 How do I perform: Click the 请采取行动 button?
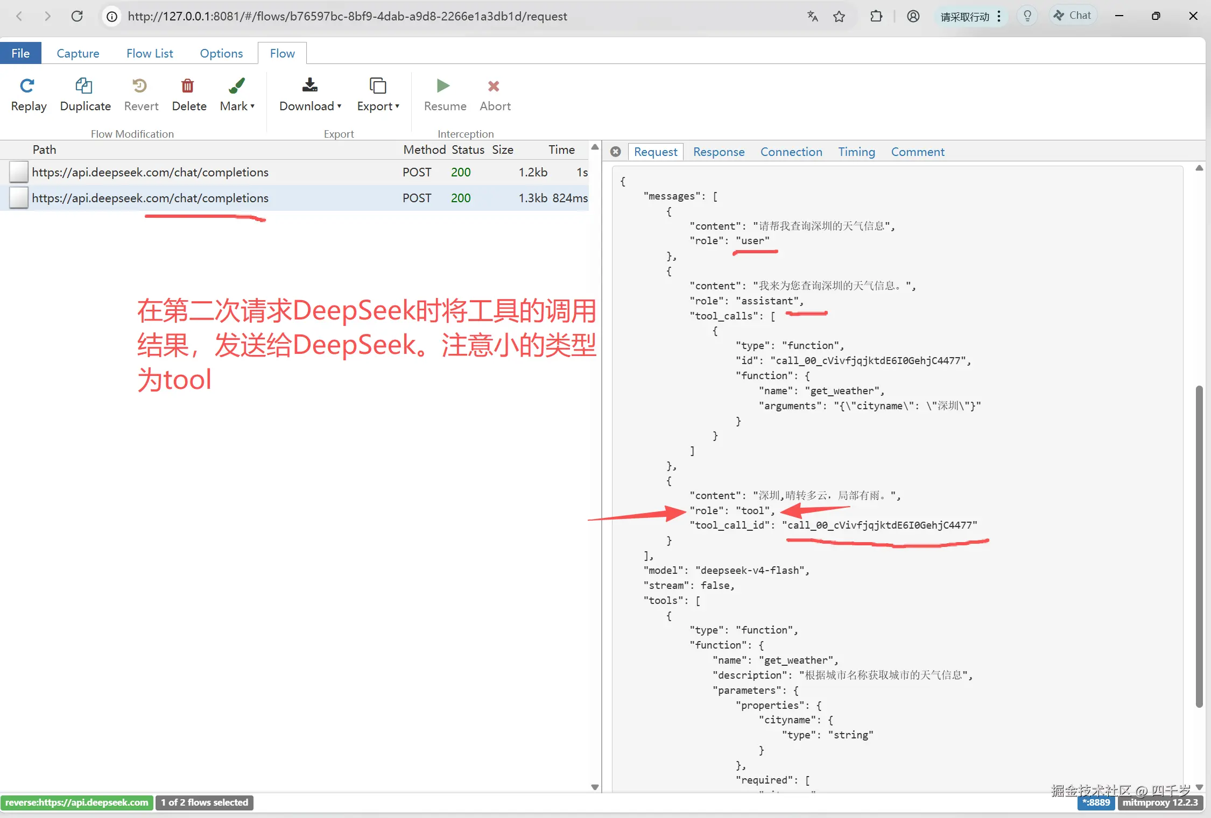(970, 17)
